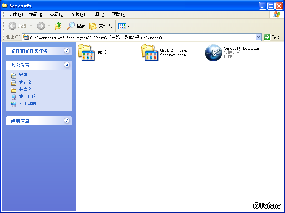Close the Aerosoft window

click(x=279, y=6)
